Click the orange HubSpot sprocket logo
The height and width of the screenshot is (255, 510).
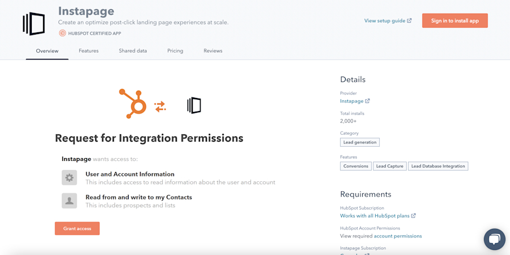click(x=133, y=104)
